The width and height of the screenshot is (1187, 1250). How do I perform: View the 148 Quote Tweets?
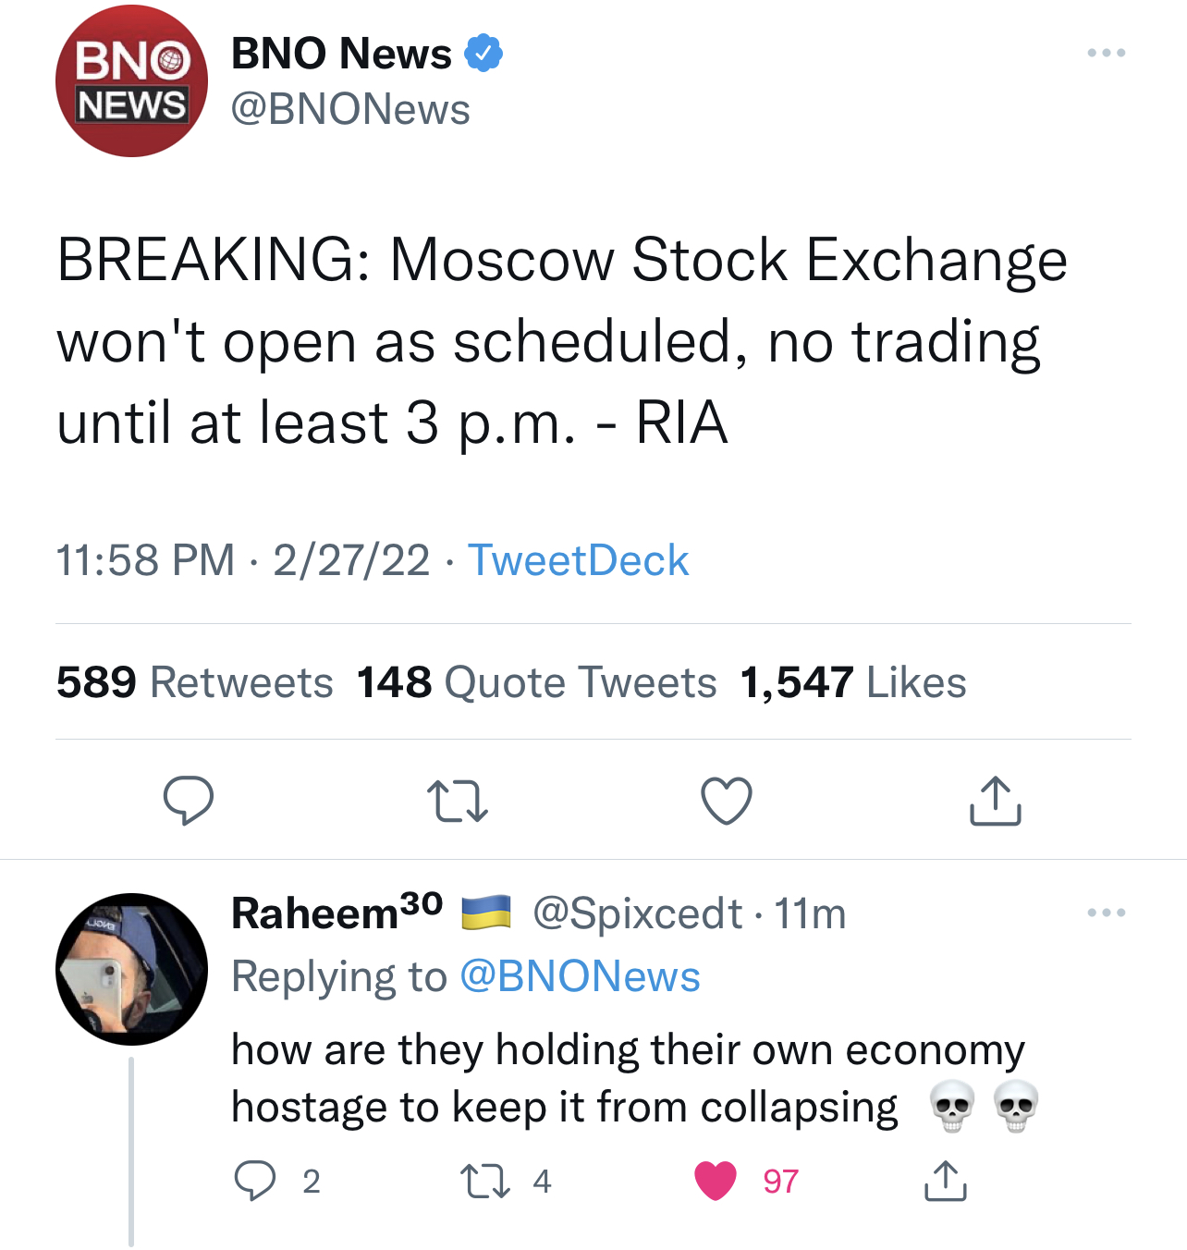pos(536,682)
